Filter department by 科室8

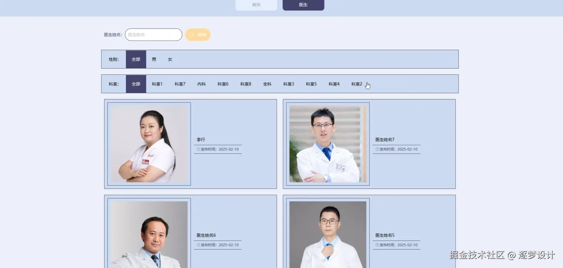pos(246,84)
